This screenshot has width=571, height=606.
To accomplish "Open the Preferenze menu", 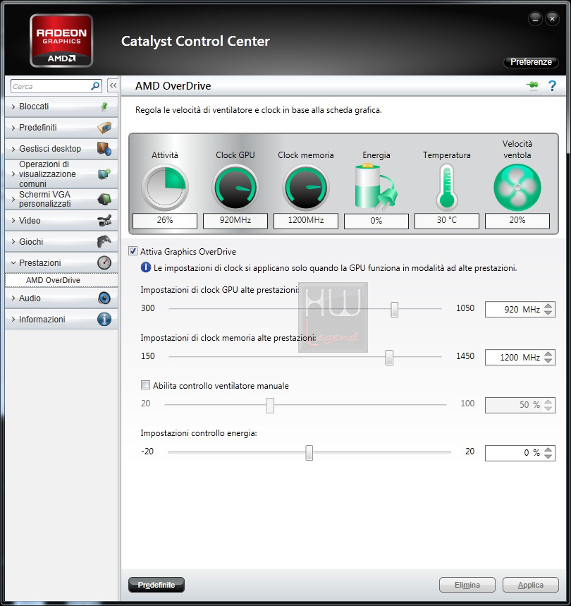I will [x=531, y=62].
